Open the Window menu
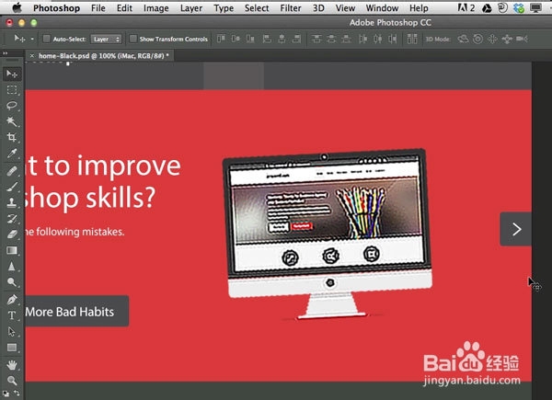Screen dimensions: 552x400 pos(382,7)
